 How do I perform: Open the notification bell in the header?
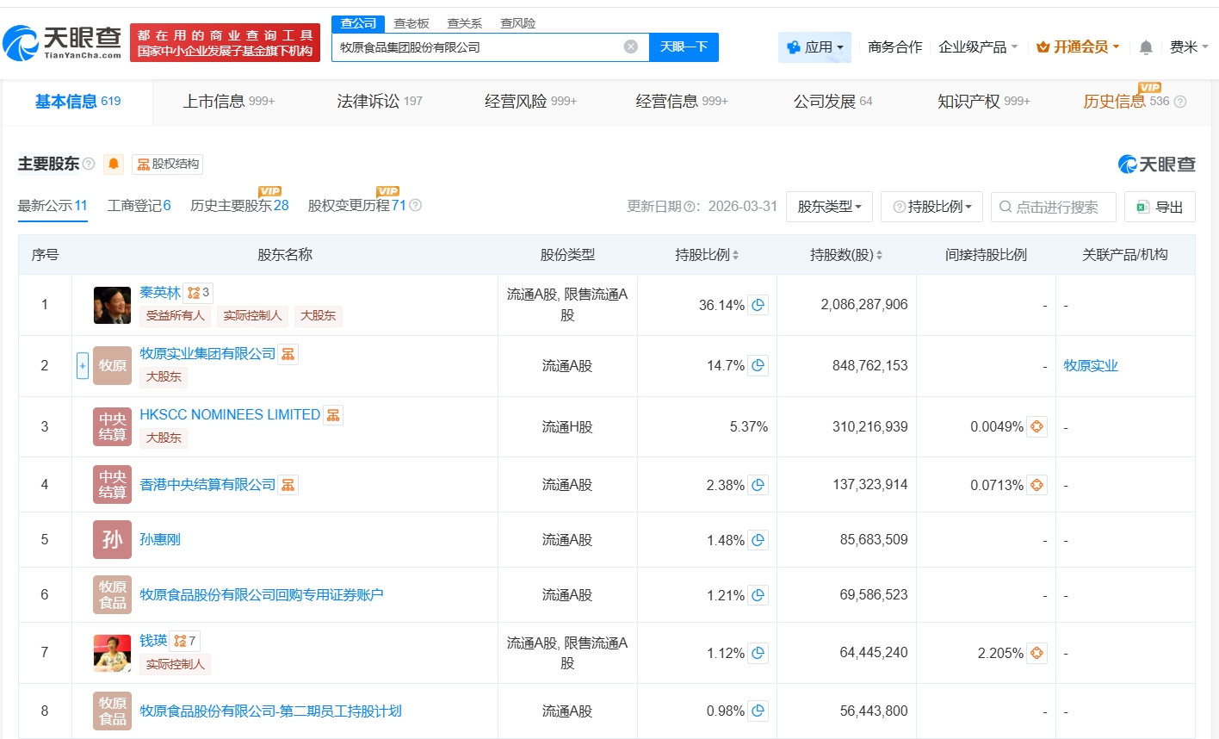1146,47
